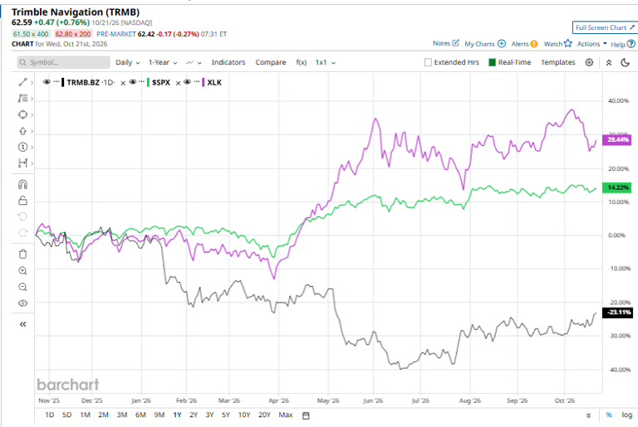Open My Charts

(x=485, y=44)
